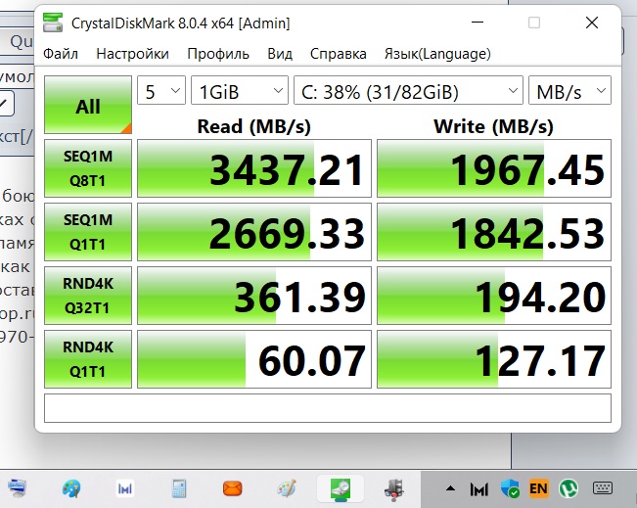Click the RND4K Q32T1 write result 194.20
This screenshot has width=637, height=508.
click(x=494, y=296)
